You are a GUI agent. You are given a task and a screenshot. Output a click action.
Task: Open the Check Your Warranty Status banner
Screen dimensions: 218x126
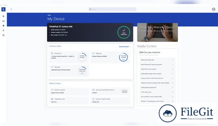click(158, 32)
